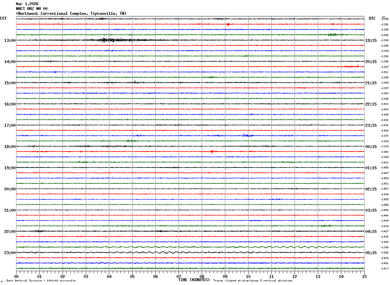Click the 13:00 CST time label
390x285 pixels.
pos(10,41)
